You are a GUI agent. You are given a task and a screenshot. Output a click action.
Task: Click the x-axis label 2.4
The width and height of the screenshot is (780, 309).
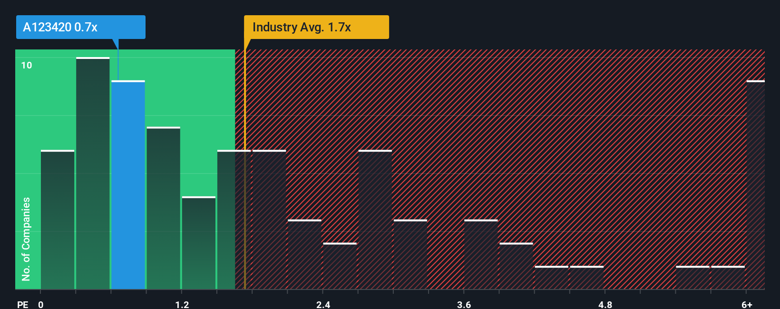coord(323,304)
